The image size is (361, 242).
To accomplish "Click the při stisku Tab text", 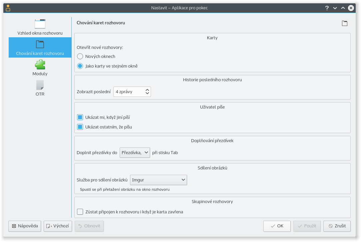I will pyautogui.click(x=165, y=152).
